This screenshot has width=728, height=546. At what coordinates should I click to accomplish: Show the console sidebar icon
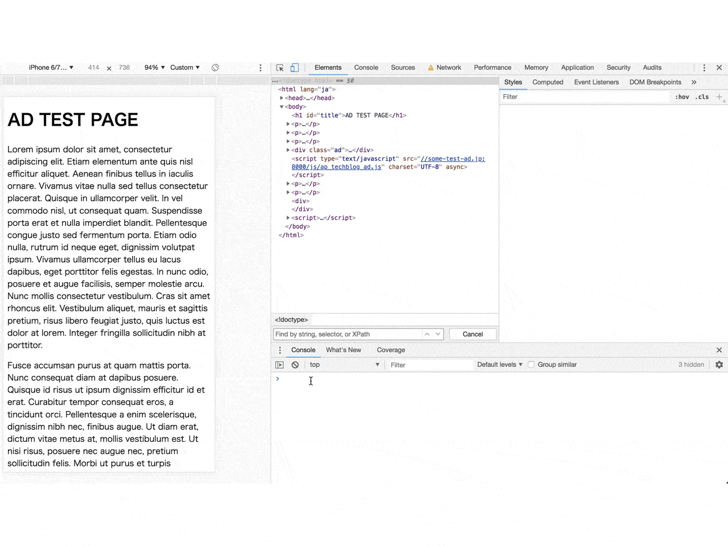pyautogui.click(x=279, y=365)
